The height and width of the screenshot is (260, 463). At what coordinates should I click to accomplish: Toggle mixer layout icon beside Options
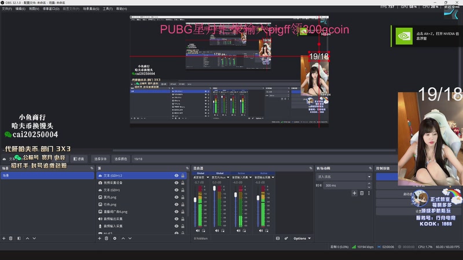[x=278, y=238]
